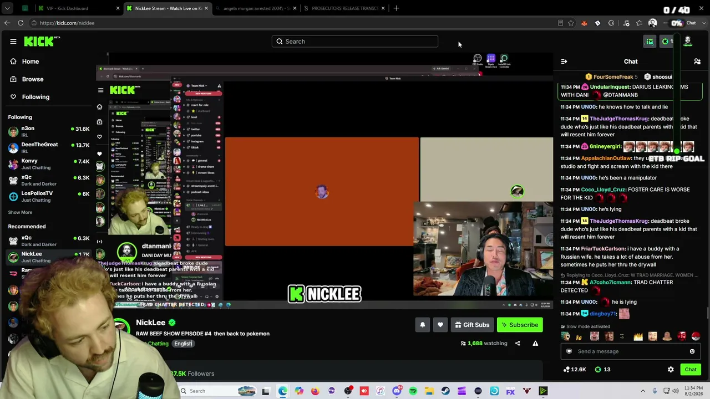Open Steam from the taskbar

tap(445, 391)
